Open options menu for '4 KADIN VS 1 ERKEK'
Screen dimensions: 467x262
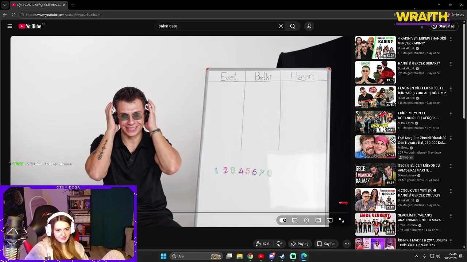pos(451,39)
